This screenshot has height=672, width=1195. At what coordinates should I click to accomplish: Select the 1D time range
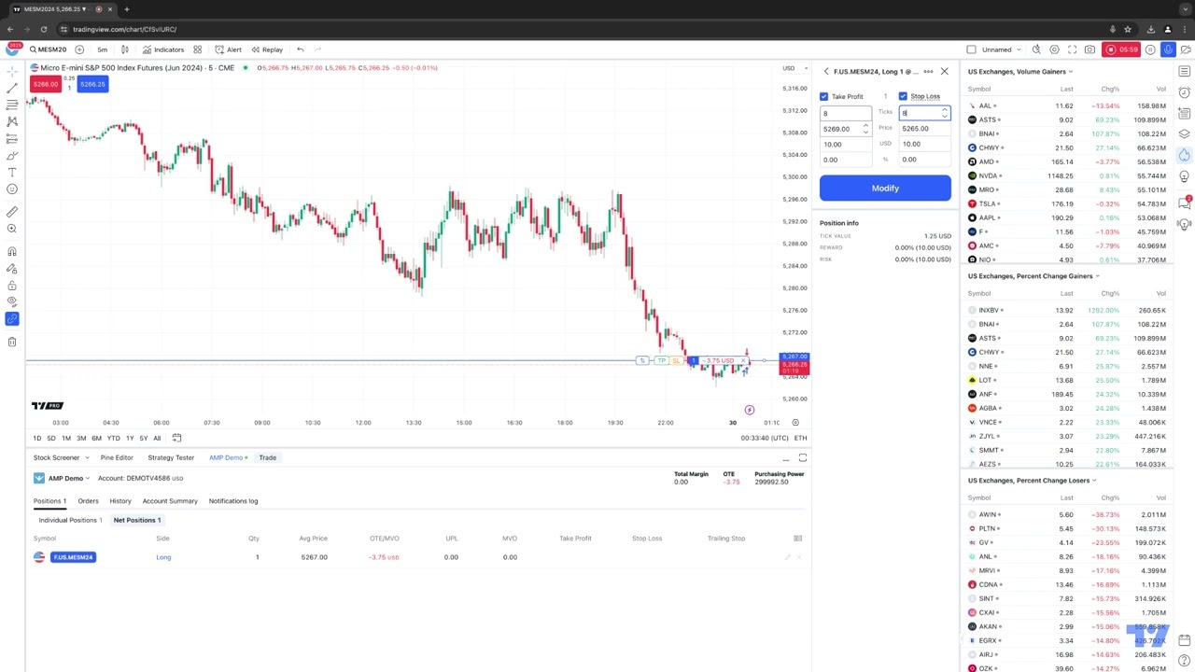pyautogui.click(x=37, y=438)
